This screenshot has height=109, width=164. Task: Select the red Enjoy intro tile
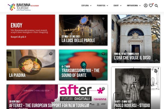click(31, 30)
